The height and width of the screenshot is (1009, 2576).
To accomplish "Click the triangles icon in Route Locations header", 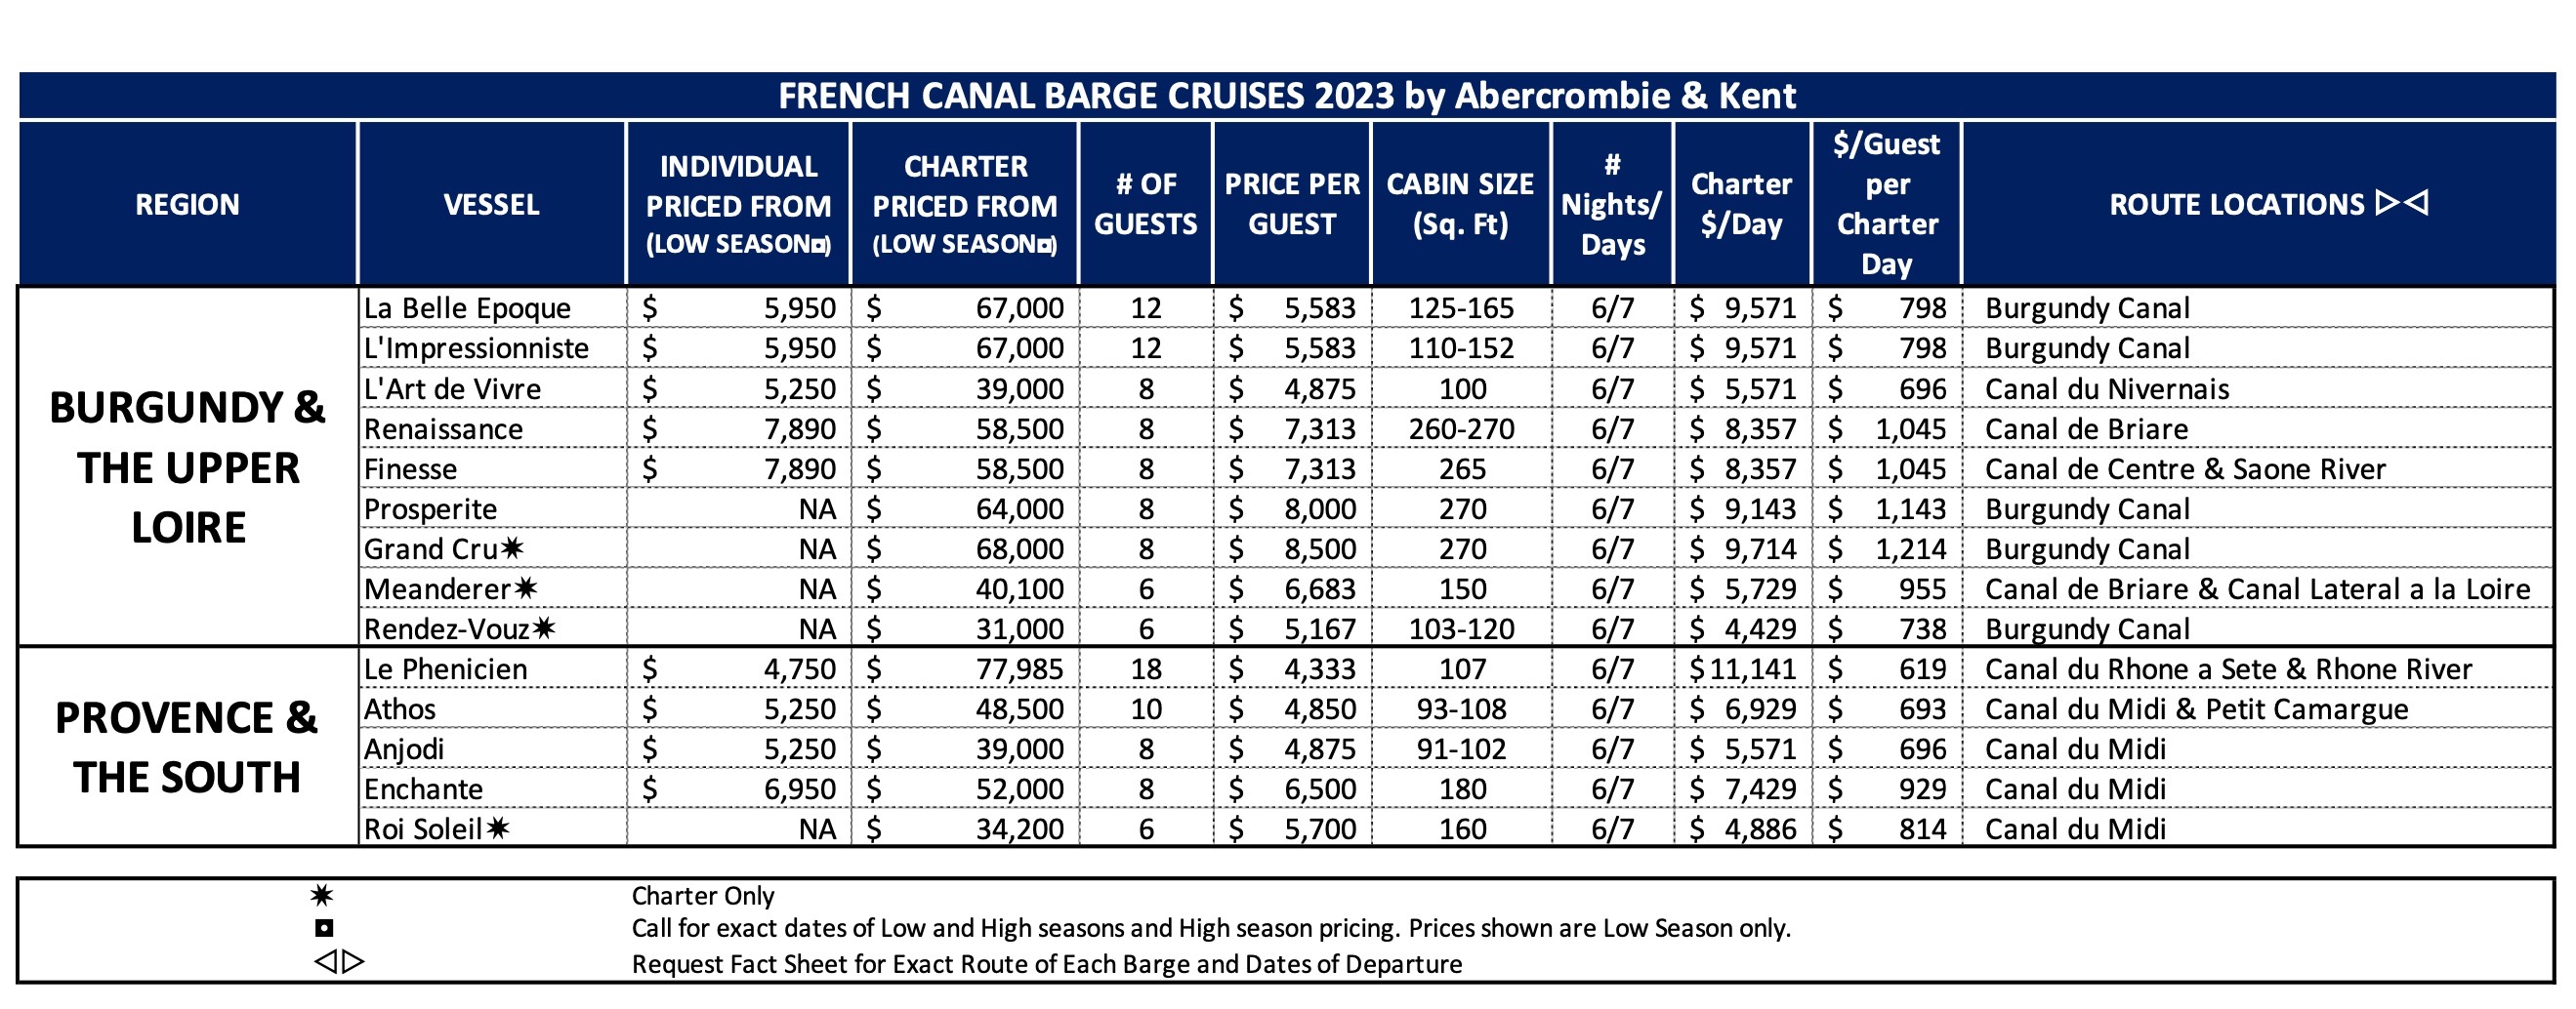I will point(2402,203).
